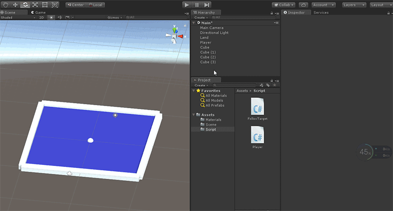Select the Inspector tab
The width and height of the screenshot is (393, 211).
(296, 13)
